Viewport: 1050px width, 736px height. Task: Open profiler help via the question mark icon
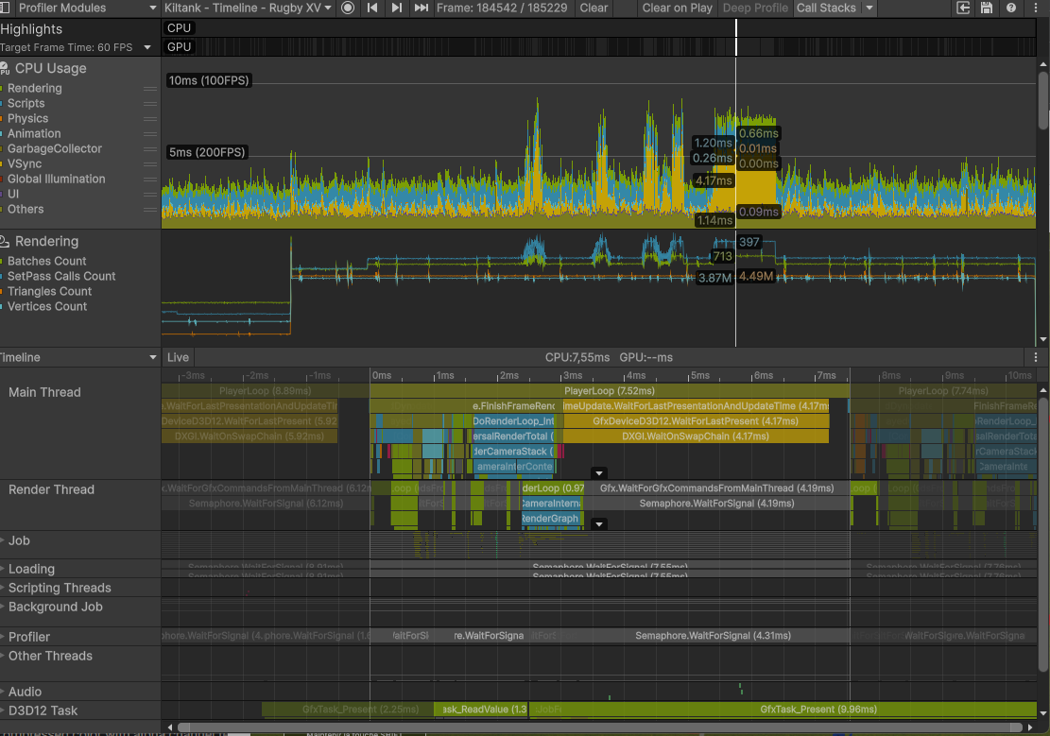pyautogui.click(x=1010, y=9)
